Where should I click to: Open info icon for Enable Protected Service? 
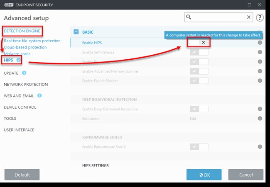(x=260, y=61)
